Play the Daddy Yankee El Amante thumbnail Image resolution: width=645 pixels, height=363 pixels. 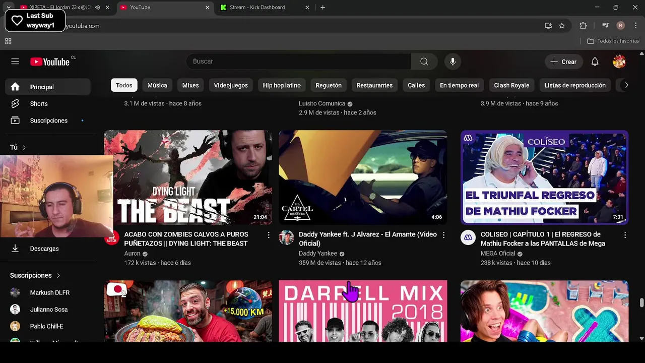point(363,177)
